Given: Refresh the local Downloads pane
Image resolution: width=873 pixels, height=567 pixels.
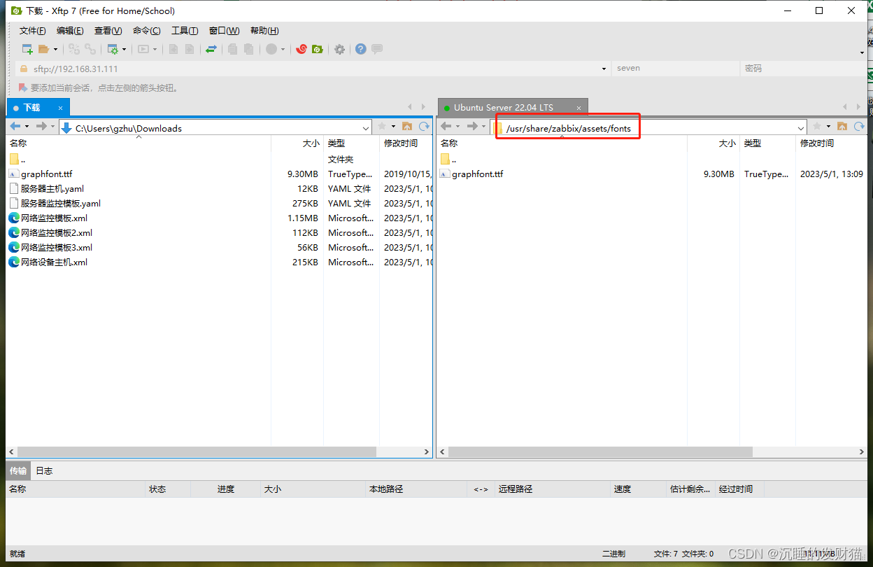Looking at the screenshot, I should click(424, 127).
